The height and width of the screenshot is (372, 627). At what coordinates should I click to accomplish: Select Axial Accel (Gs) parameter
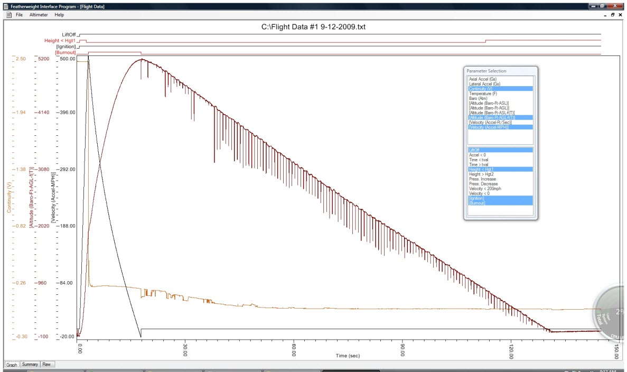click(x=500, y=79)
